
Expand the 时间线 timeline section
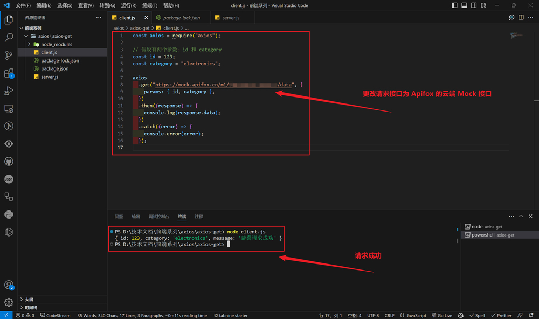[x=22, y=307]
